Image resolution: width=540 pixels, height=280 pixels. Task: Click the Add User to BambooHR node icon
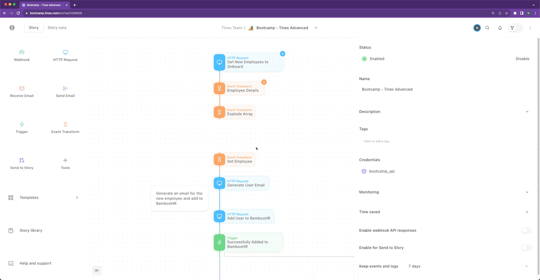point(220,216)
